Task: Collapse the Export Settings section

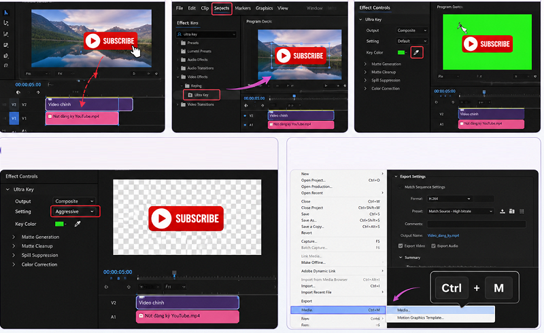Action: pyautogui.click(x=396, y=176)
